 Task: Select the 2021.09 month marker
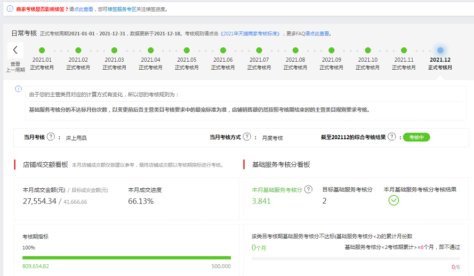[332, 51]
